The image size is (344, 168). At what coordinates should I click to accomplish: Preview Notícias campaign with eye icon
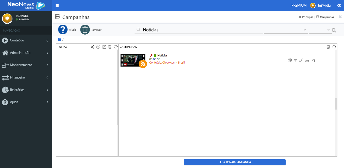(296, 60)
